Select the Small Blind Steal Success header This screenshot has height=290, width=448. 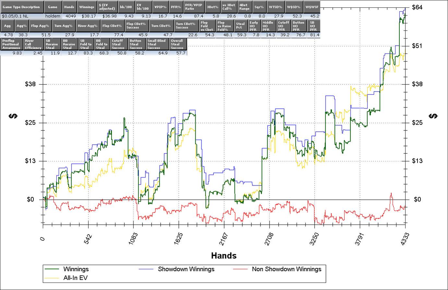[157, 44]
